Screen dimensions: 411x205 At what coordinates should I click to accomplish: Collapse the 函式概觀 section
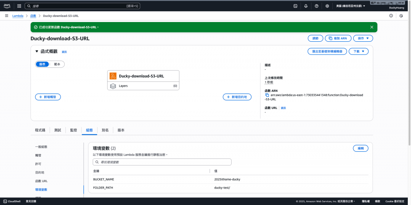[37, 51]
